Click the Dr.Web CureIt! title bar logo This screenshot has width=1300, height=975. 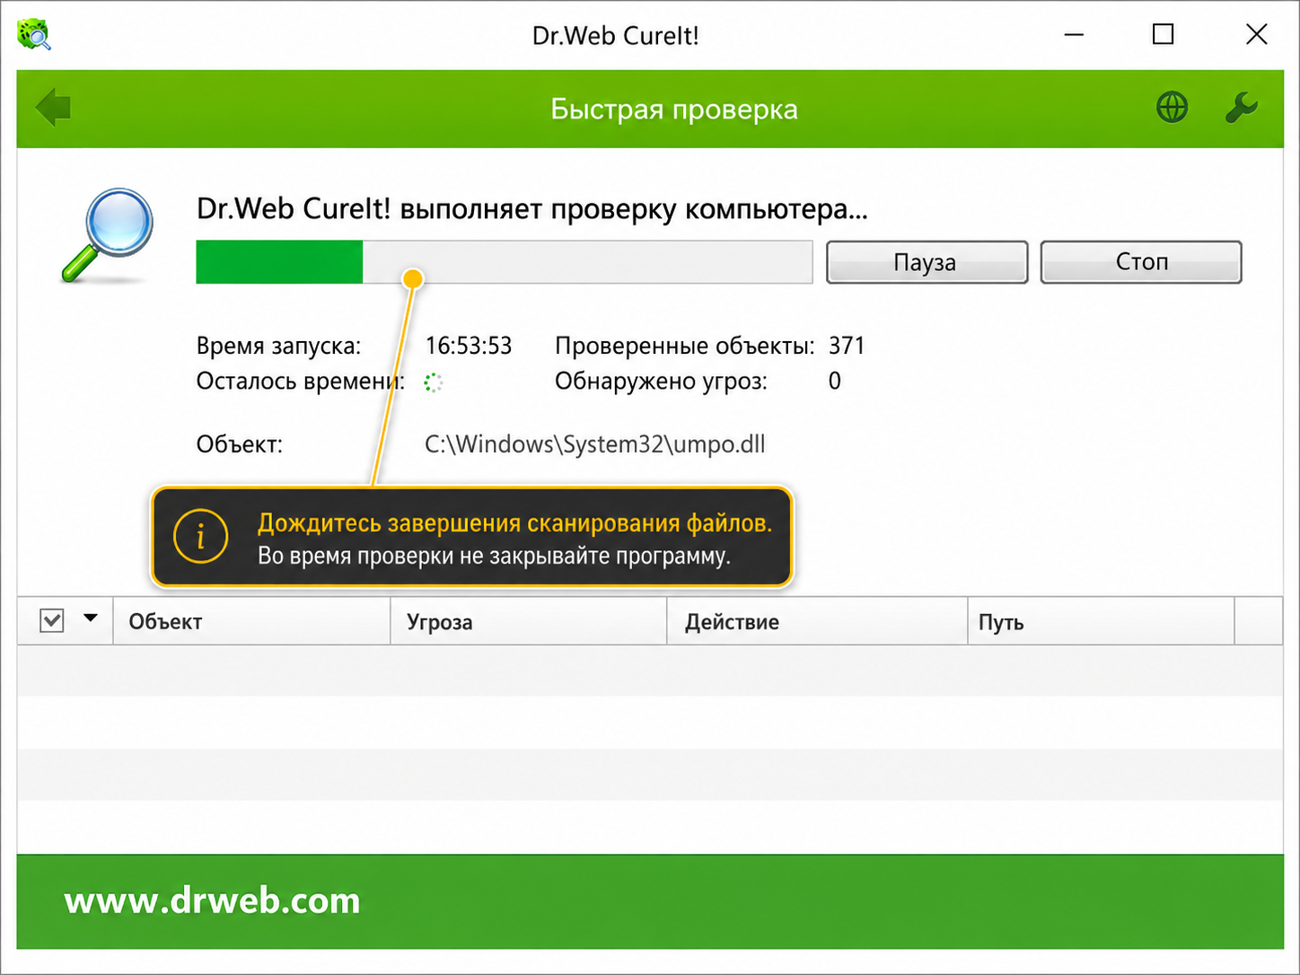34,34
